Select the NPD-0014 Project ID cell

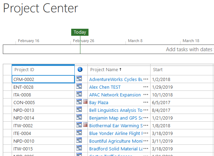pos(43,118)
